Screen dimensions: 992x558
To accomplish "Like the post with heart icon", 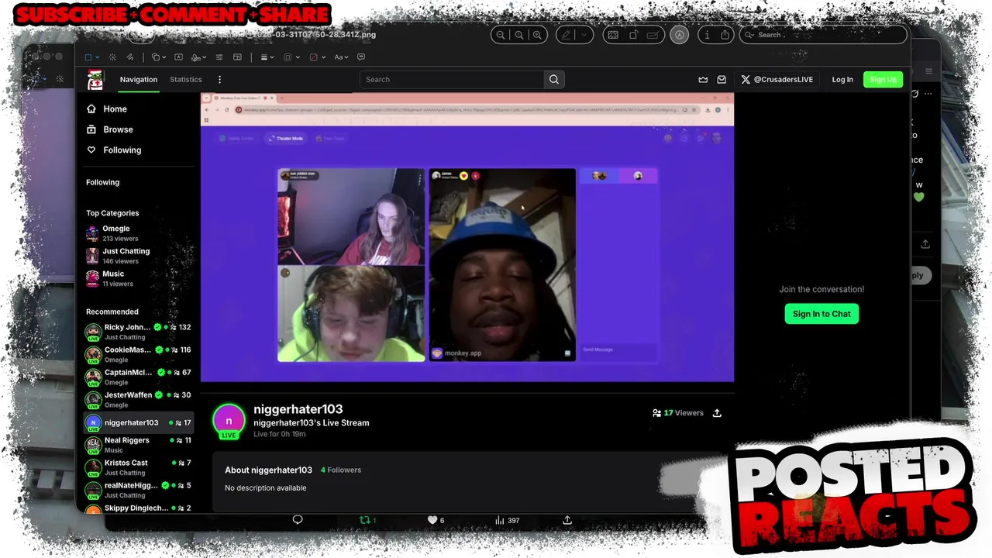I will [x=432, y=520].
